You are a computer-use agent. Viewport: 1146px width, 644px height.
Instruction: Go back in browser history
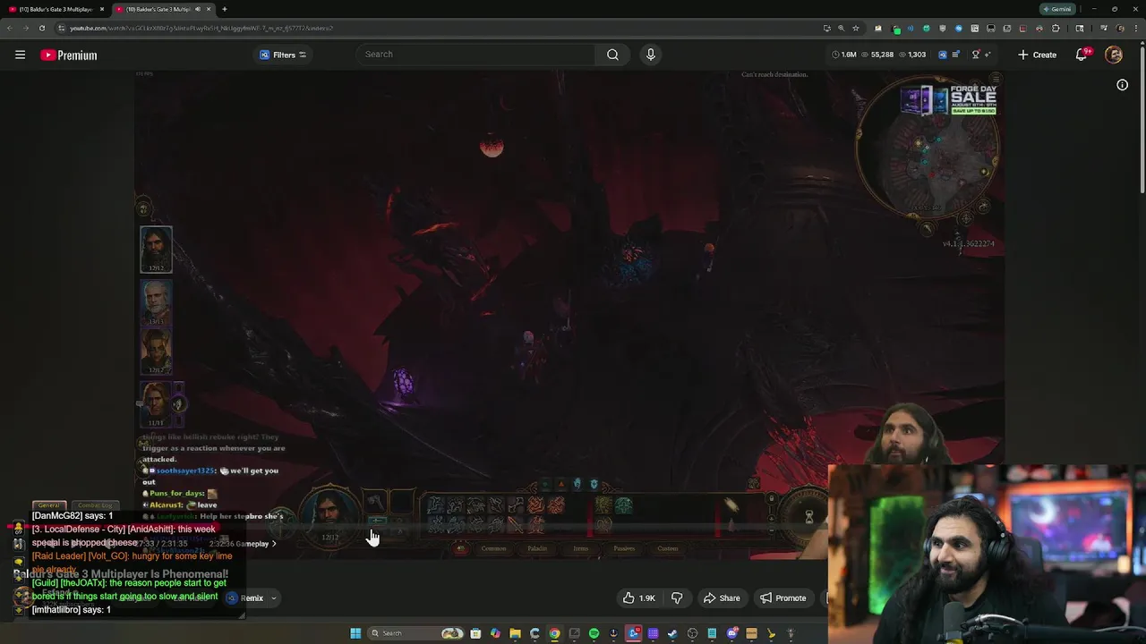[10, 28]
